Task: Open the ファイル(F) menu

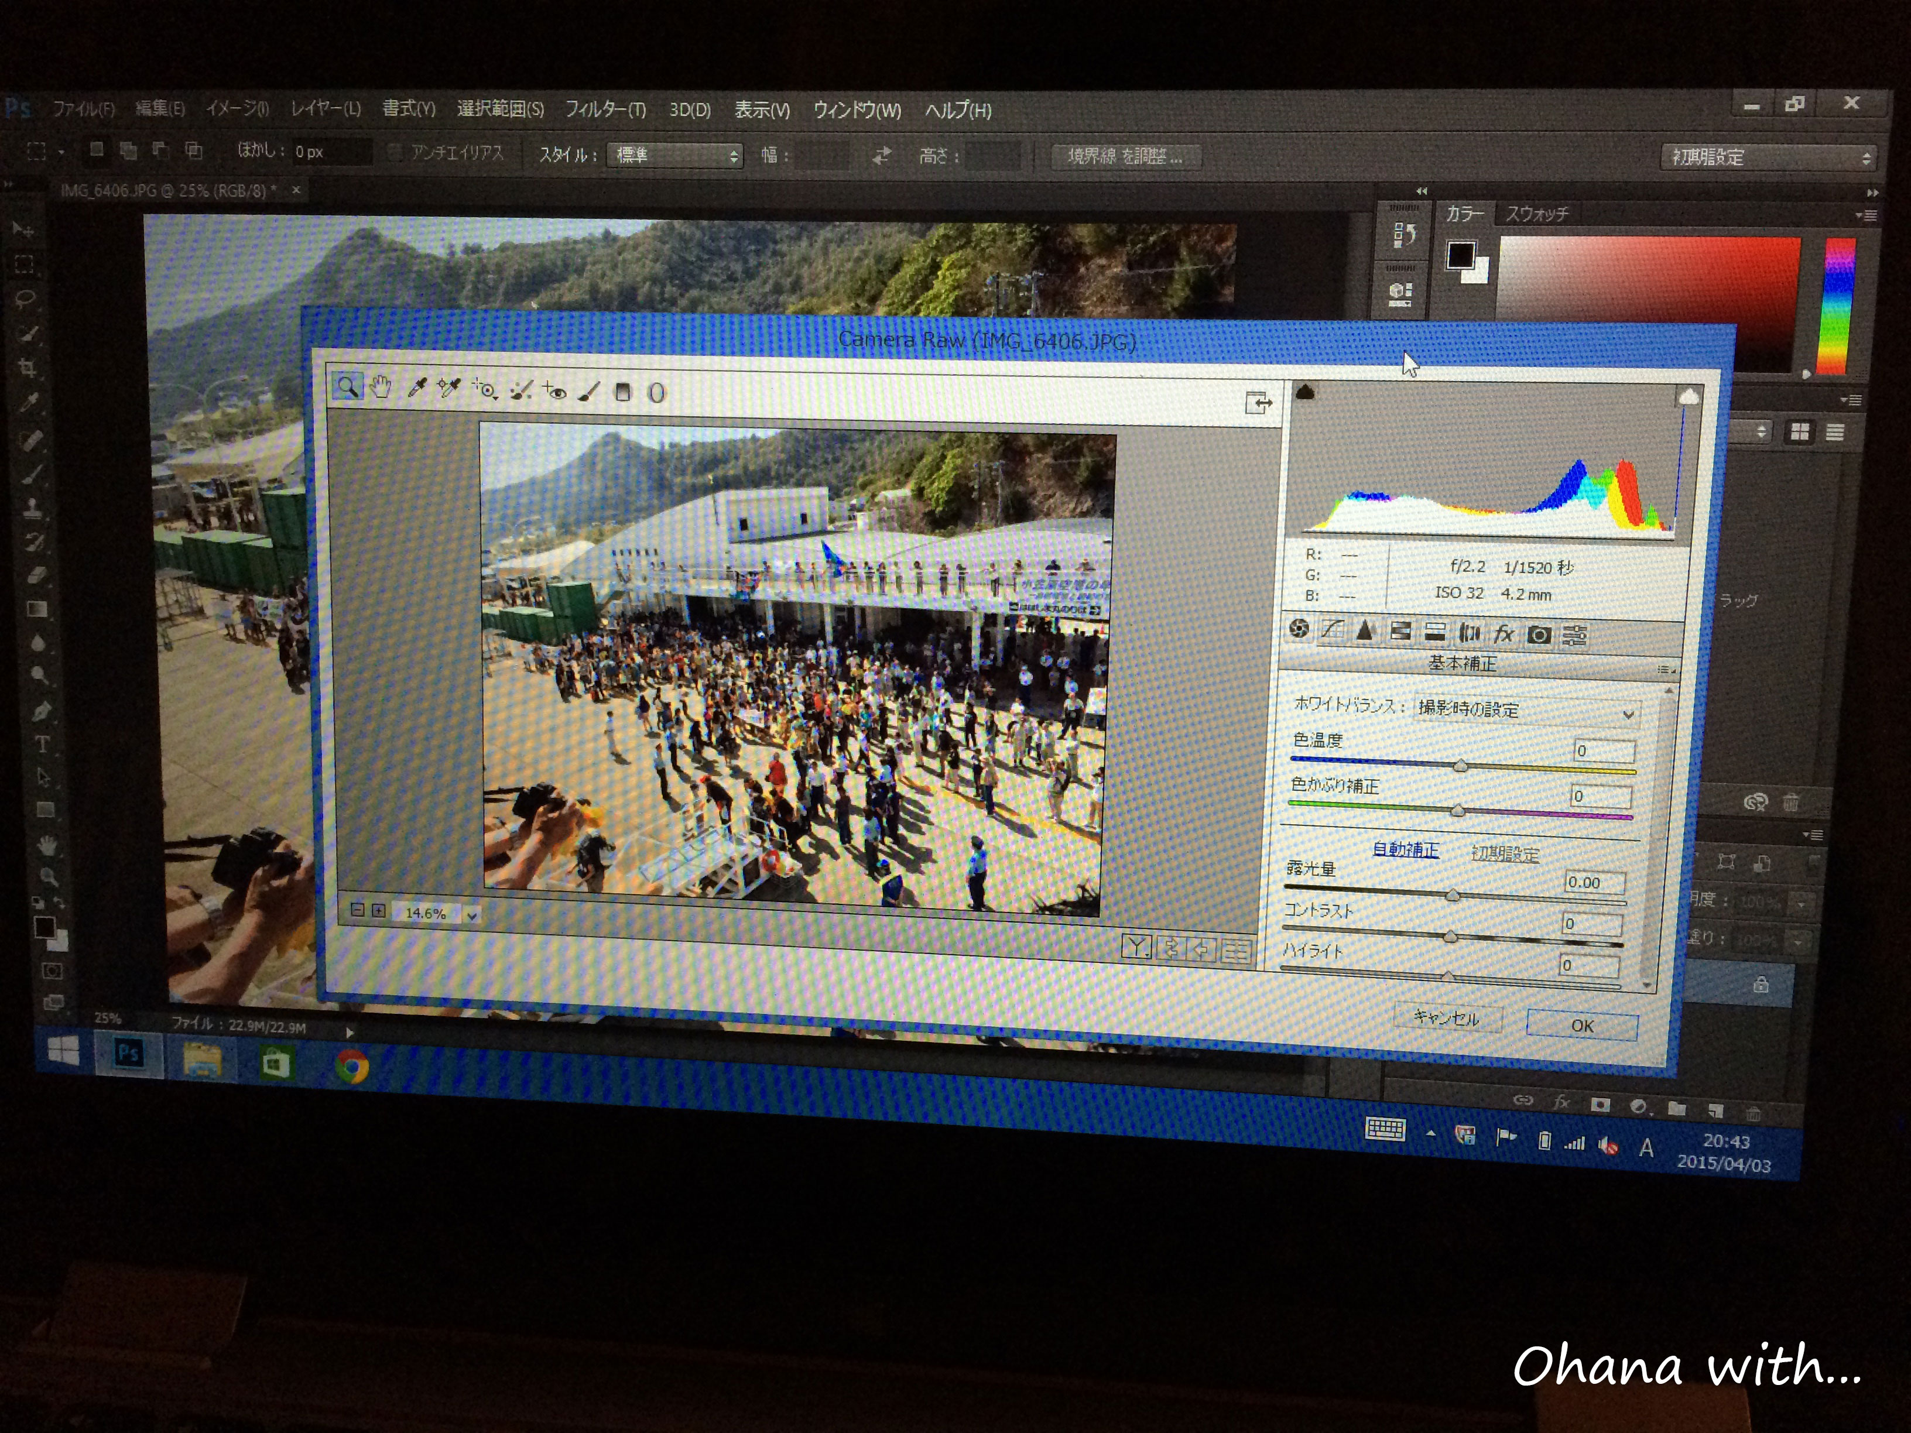Action: pos(83,109)
